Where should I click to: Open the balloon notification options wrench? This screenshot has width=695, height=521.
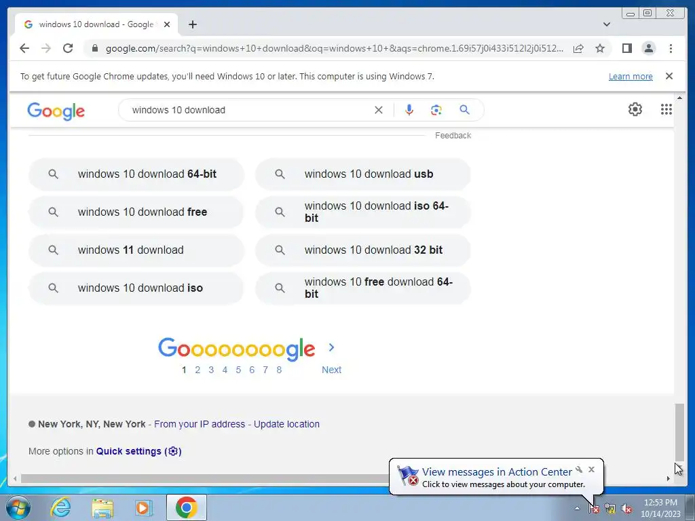(579, 469)
